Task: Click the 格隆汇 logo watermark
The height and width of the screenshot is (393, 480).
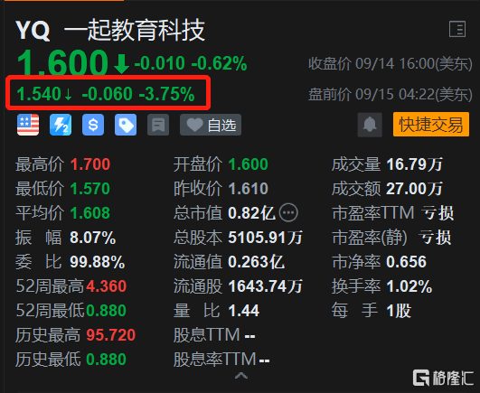Action: coord(443,378)
